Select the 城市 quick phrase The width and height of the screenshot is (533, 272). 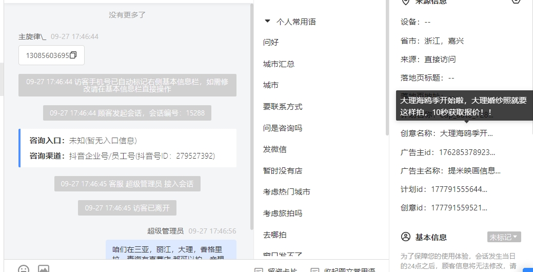pyautogui.click(x=271, y=85)
